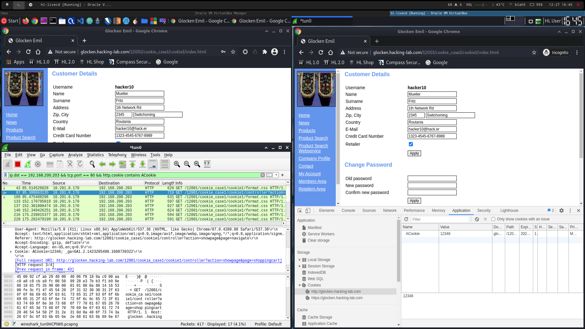
Task: Click Wireshark zoom in icon
Action: 177,164
